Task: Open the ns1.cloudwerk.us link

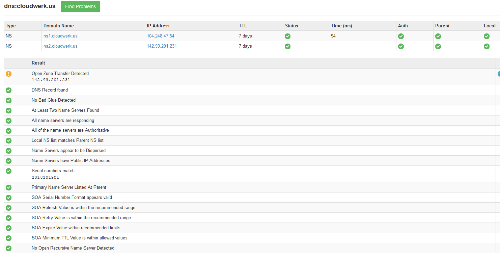Action: [x=60, y=36]
